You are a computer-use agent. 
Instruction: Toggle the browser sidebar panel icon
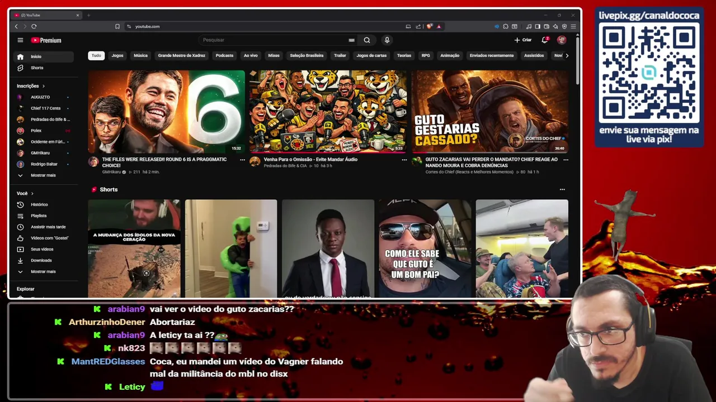[x=538, y=26]
